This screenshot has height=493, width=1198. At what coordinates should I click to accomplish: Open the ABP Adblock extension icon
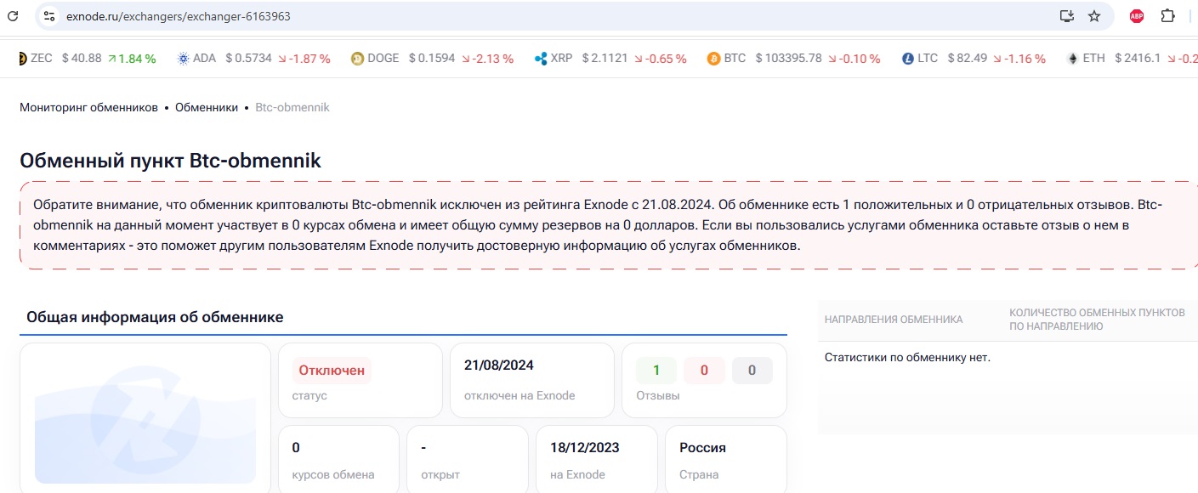coord(1137,16)
